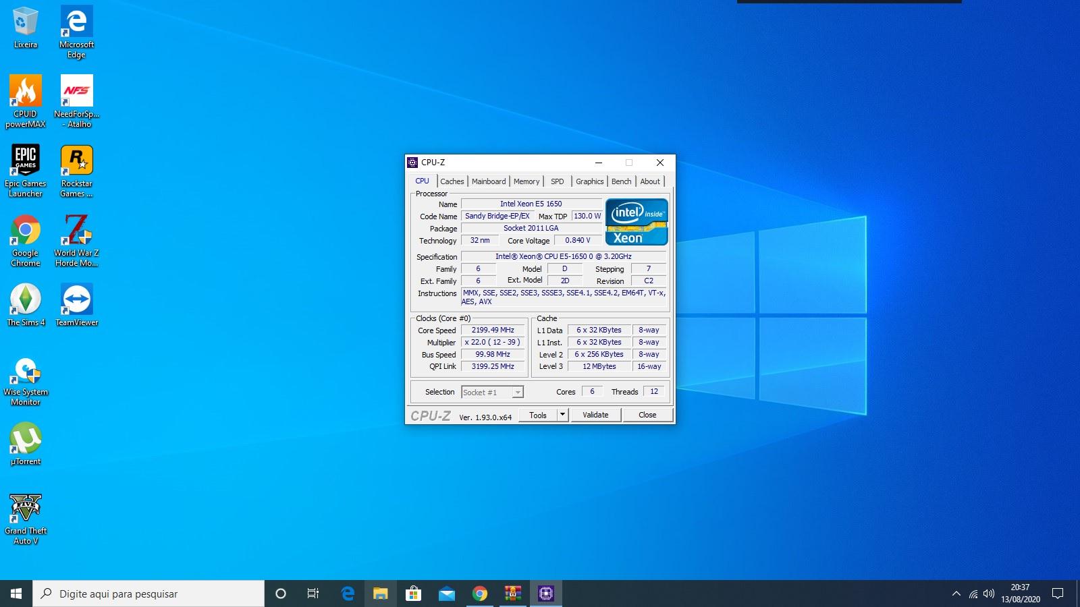
Task: Click the Multiplier value 'x 22.0 (12 - 39)'
Action: [493, 342]
